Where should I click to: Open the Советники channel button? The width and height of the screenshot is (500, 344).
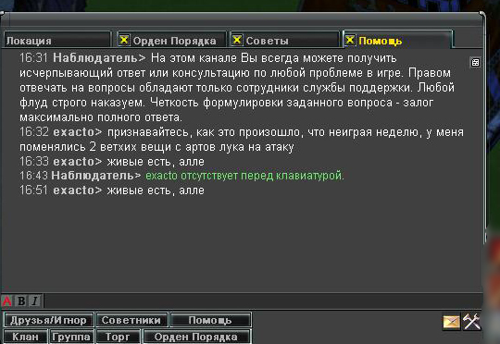(131, 320)
